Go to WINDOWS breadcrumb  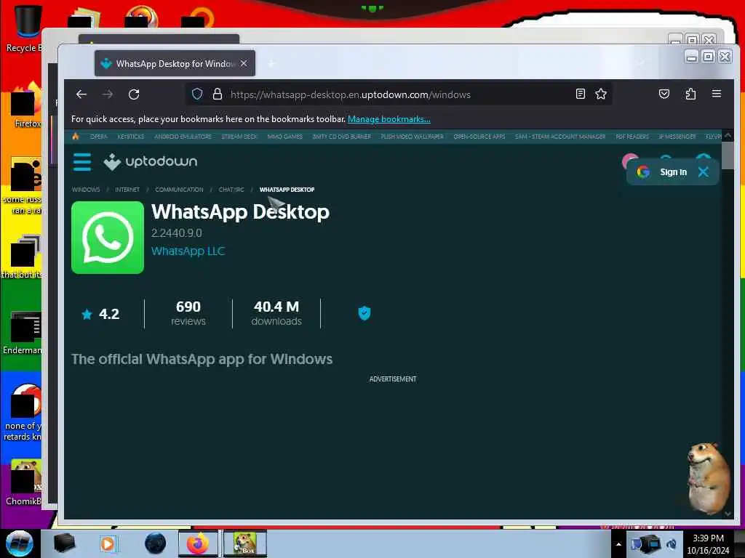tap(86, 190)
